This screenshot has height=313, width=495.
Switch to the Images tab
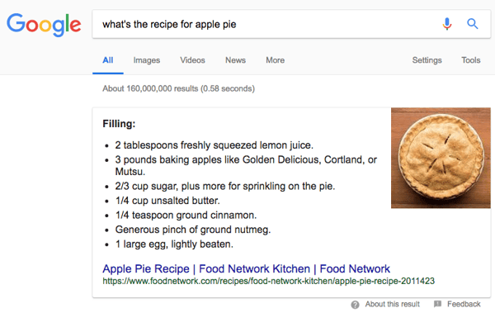pos(147,60)
